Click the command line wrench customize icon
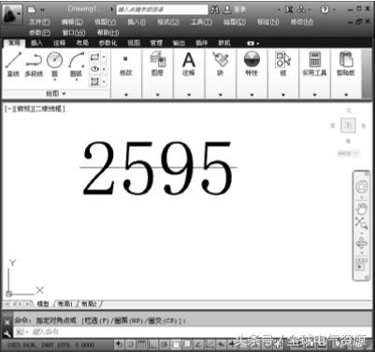Screen dimensions: 375x352 click(7, 333)
